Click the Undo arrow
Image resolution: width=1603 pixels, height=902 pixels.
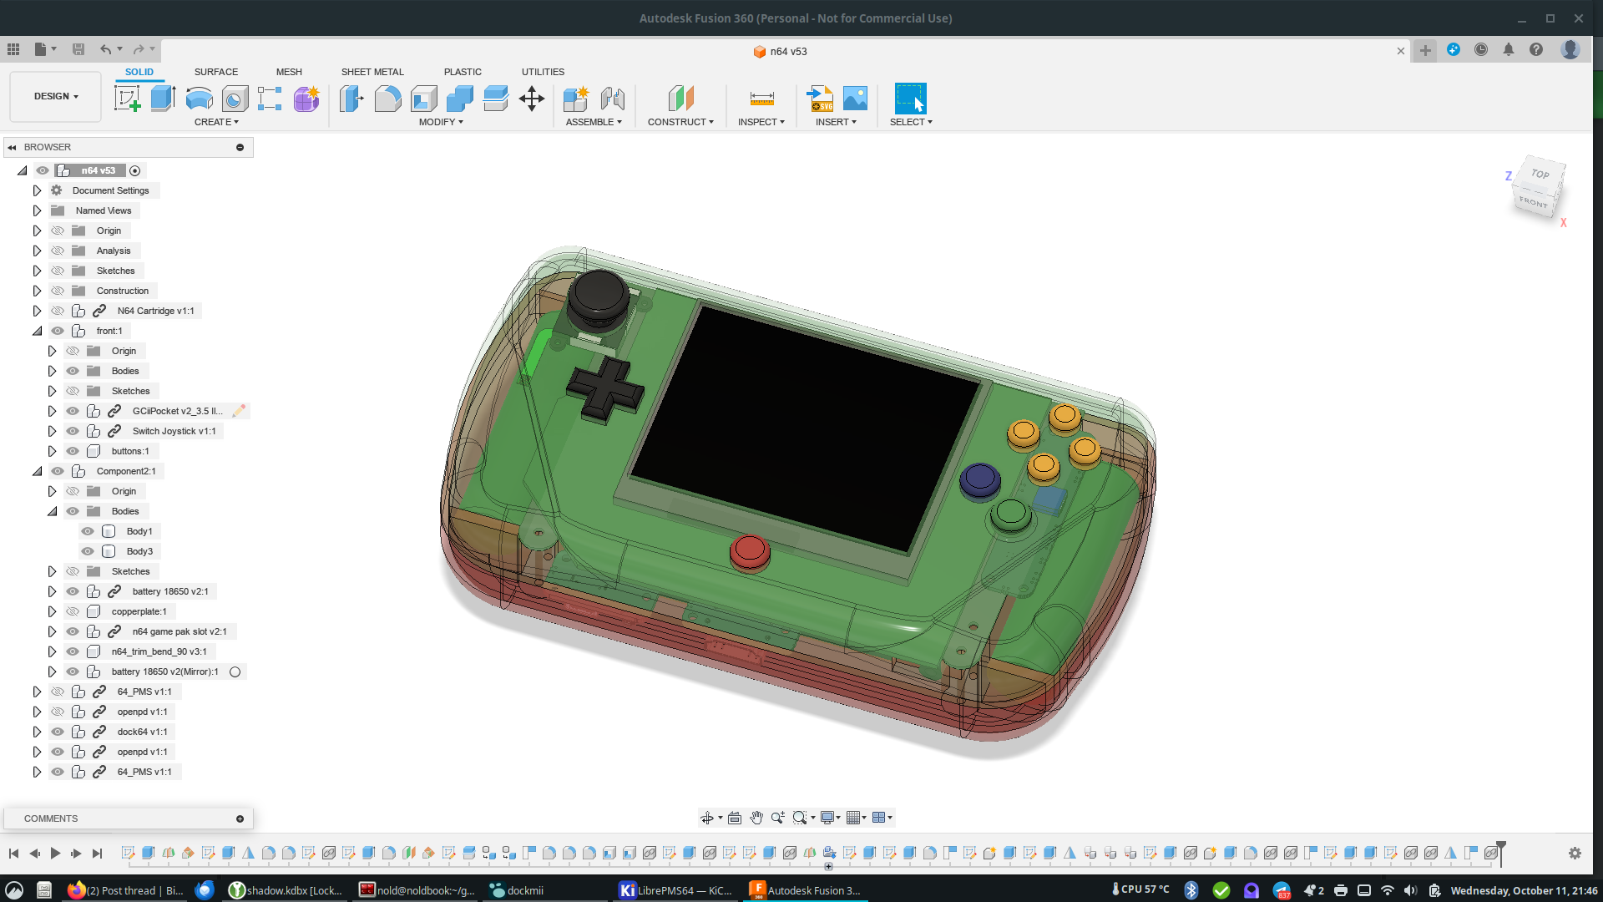point(105,49)
